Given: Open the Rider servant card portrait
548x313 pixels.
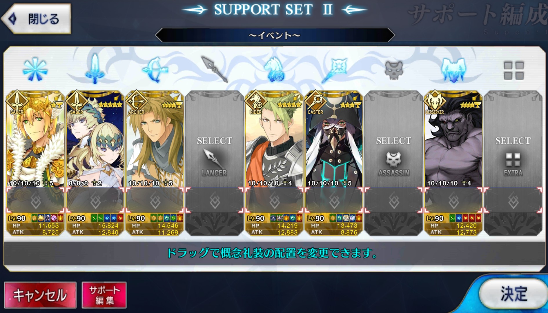Looking at the screenshot, I should tap(274, 139).
